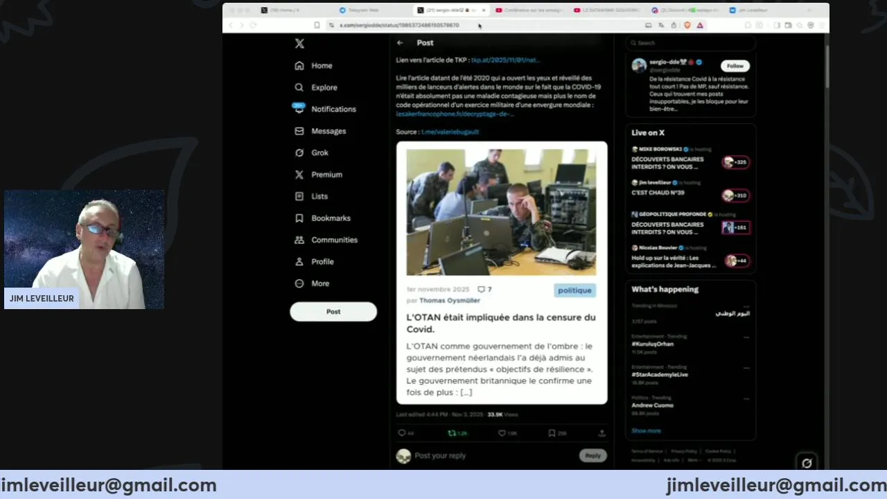The height and width of the screenshot is (499, 887).
Task: Open sergio-dde profile avatar in right panel
Action: pyautogui.click(x=639, y=66)
